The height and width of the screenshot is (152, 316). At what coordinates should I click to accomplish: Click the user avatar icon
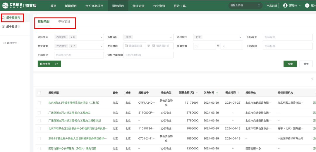click(x=285, y=6)
